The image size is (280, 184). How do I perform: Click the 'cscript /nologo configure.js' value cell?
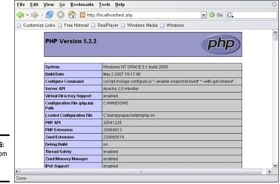172,82
